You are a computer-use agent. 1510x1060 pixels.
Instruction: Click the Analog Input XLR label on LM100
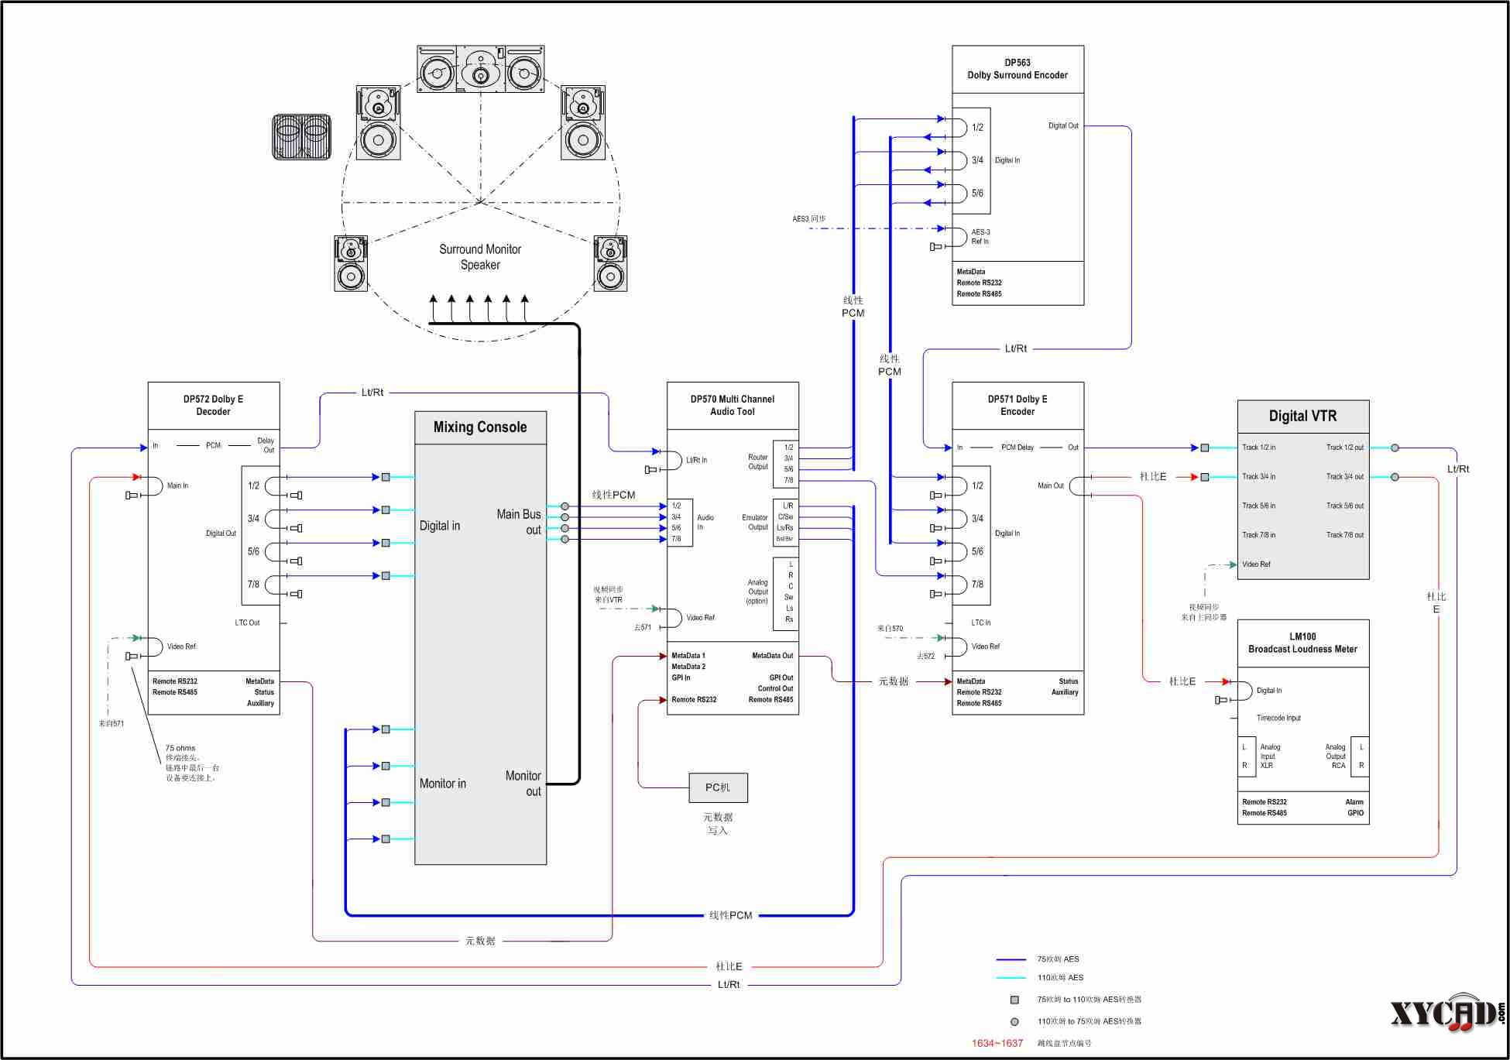click(x=1270, y=756)
